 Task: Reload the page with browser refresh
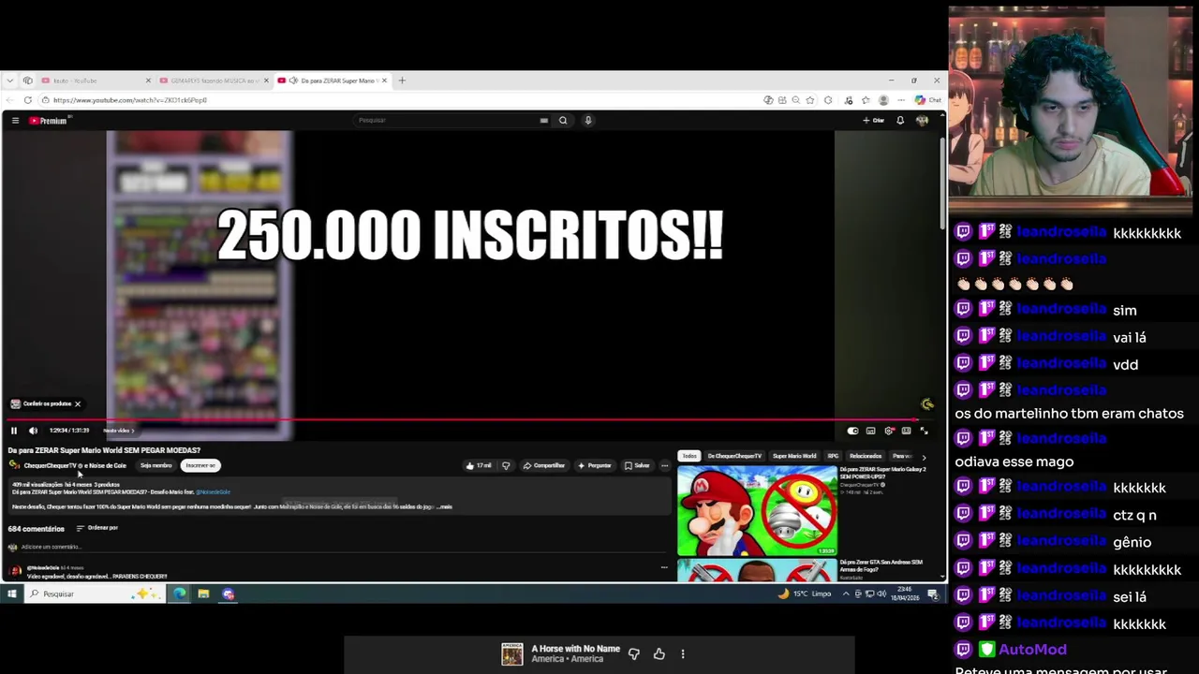27,100
